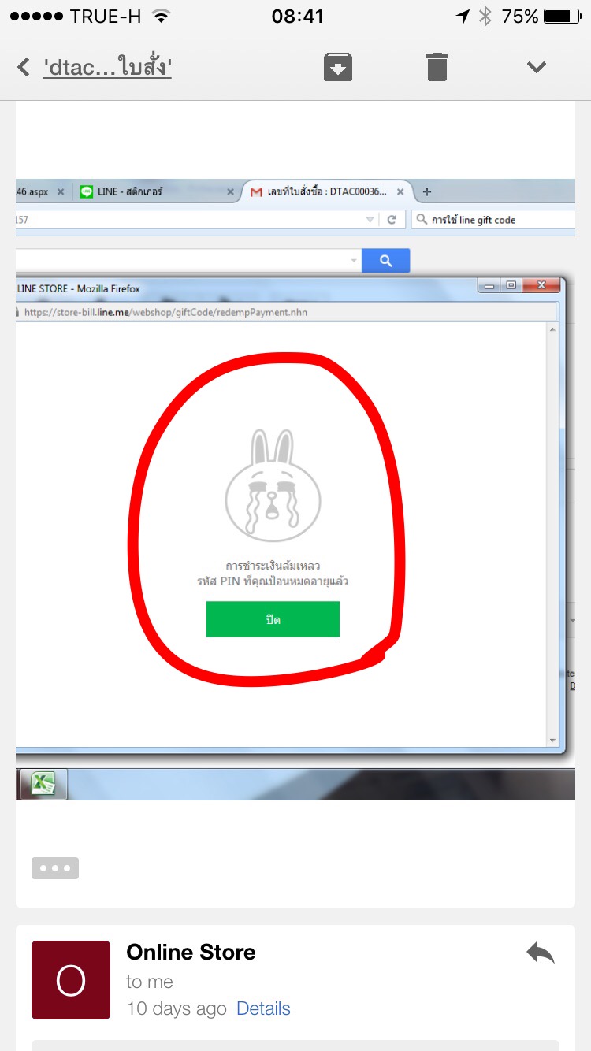The height and width of the screenshot is (1051, 591).
Task: Tap the back chevron arrow
Action: [24, 67]
